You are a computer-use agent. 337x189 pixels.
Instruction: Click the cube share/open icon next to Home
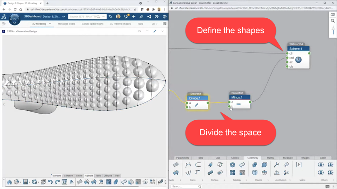(17, 182)
